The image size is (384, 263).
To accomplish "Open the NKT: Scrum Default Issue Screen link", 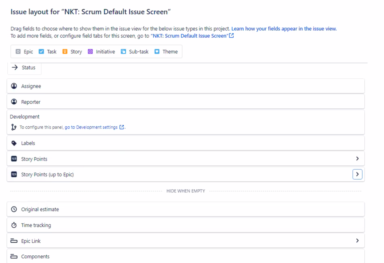I will point(190,36).
